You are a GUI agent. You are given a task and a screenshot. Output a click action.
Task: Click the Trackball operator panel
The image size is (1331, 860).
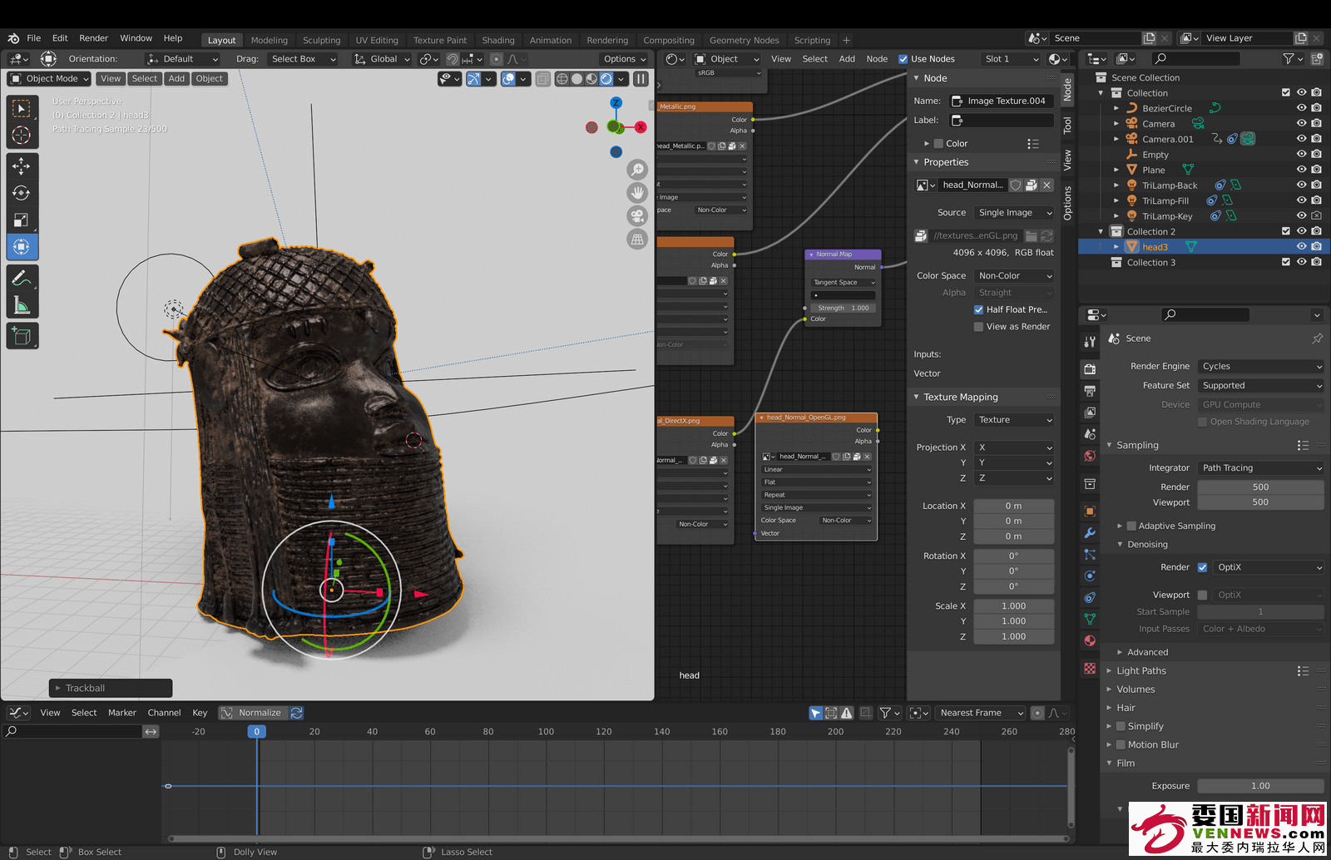[110, 688]
